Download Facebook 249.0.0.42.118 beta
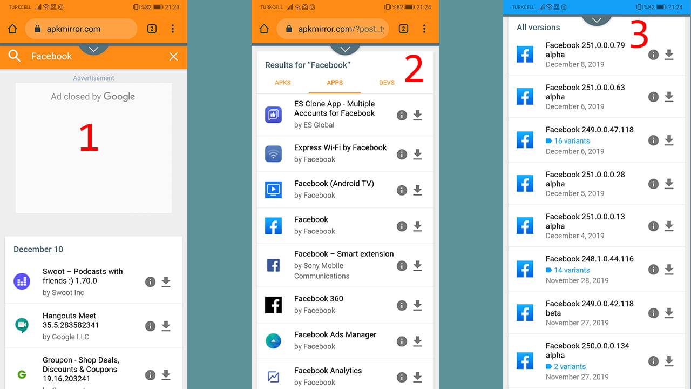The width and height of the screenshot is (691, 389). point(669,313)
